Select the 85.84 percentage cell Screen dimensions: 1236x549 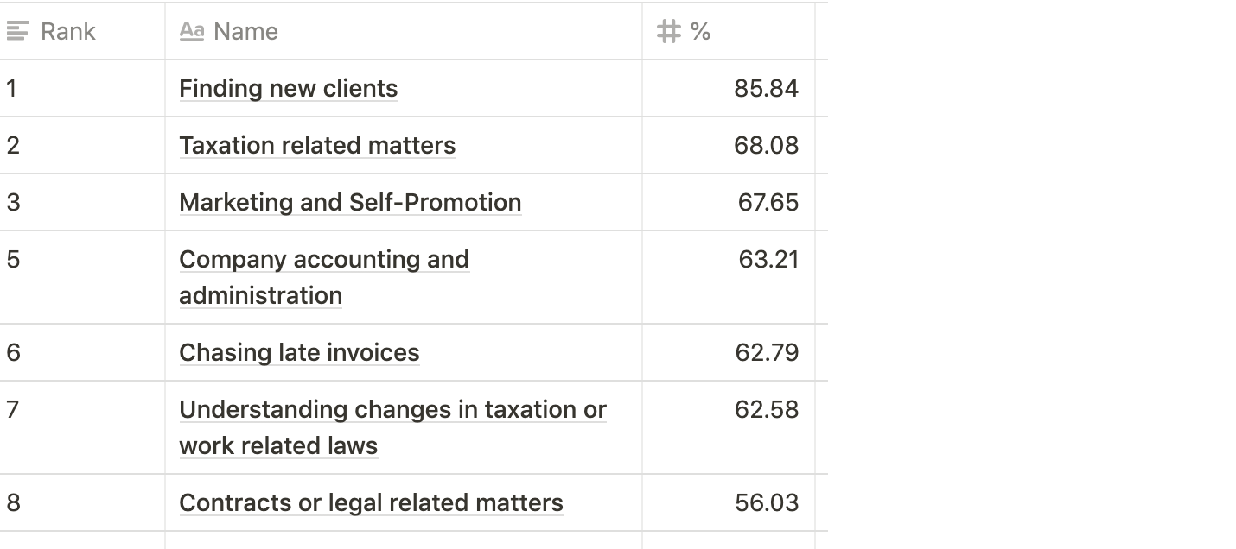729,88
